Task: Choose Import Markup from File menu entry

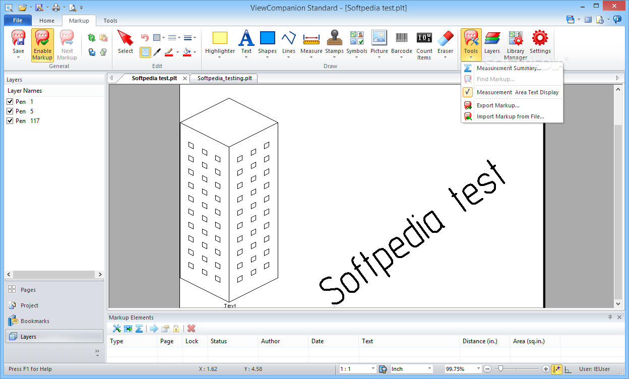Action: 512,116
